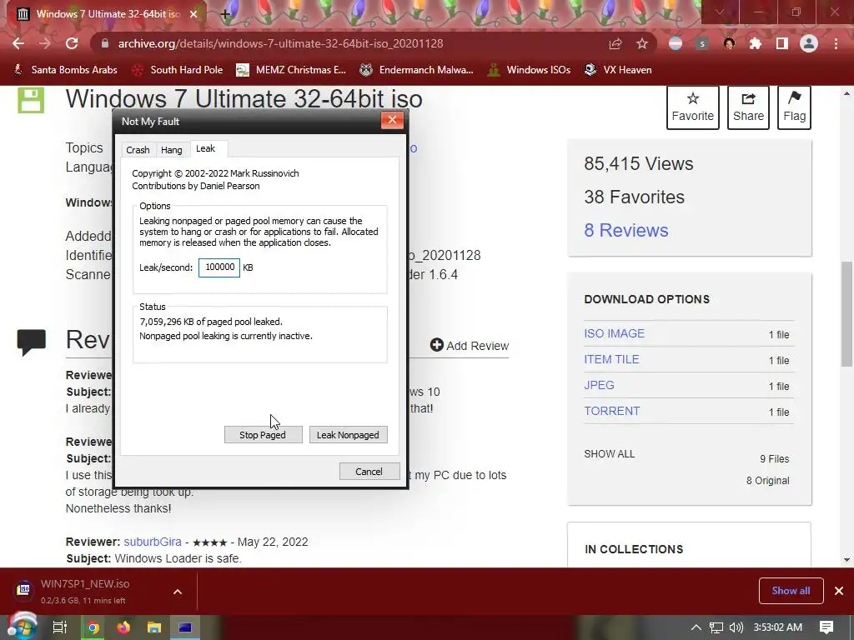This screenshot has width=854, height=640.
Task: Click the Share button on archive page
Action: (x=748, y=107)
